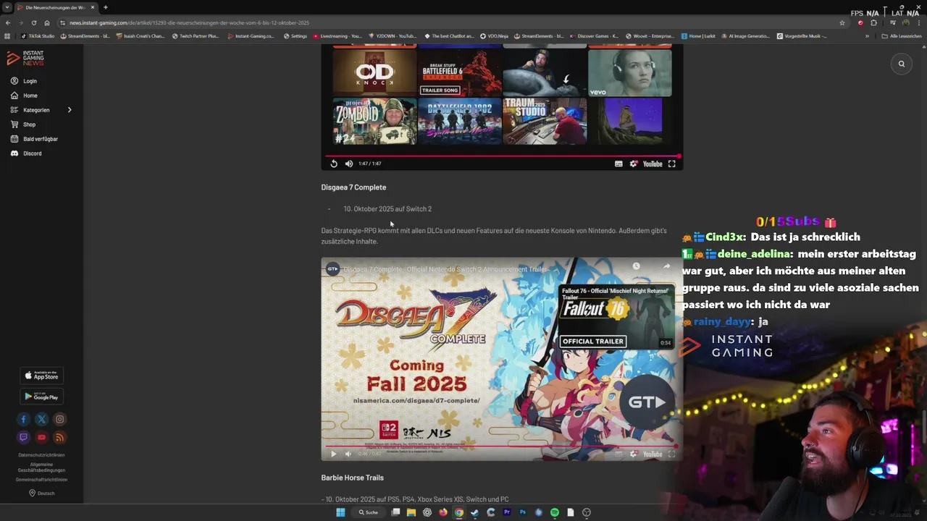Open the Twitch social icon
This screenshot has width=927, height=521.
point(23,437)
